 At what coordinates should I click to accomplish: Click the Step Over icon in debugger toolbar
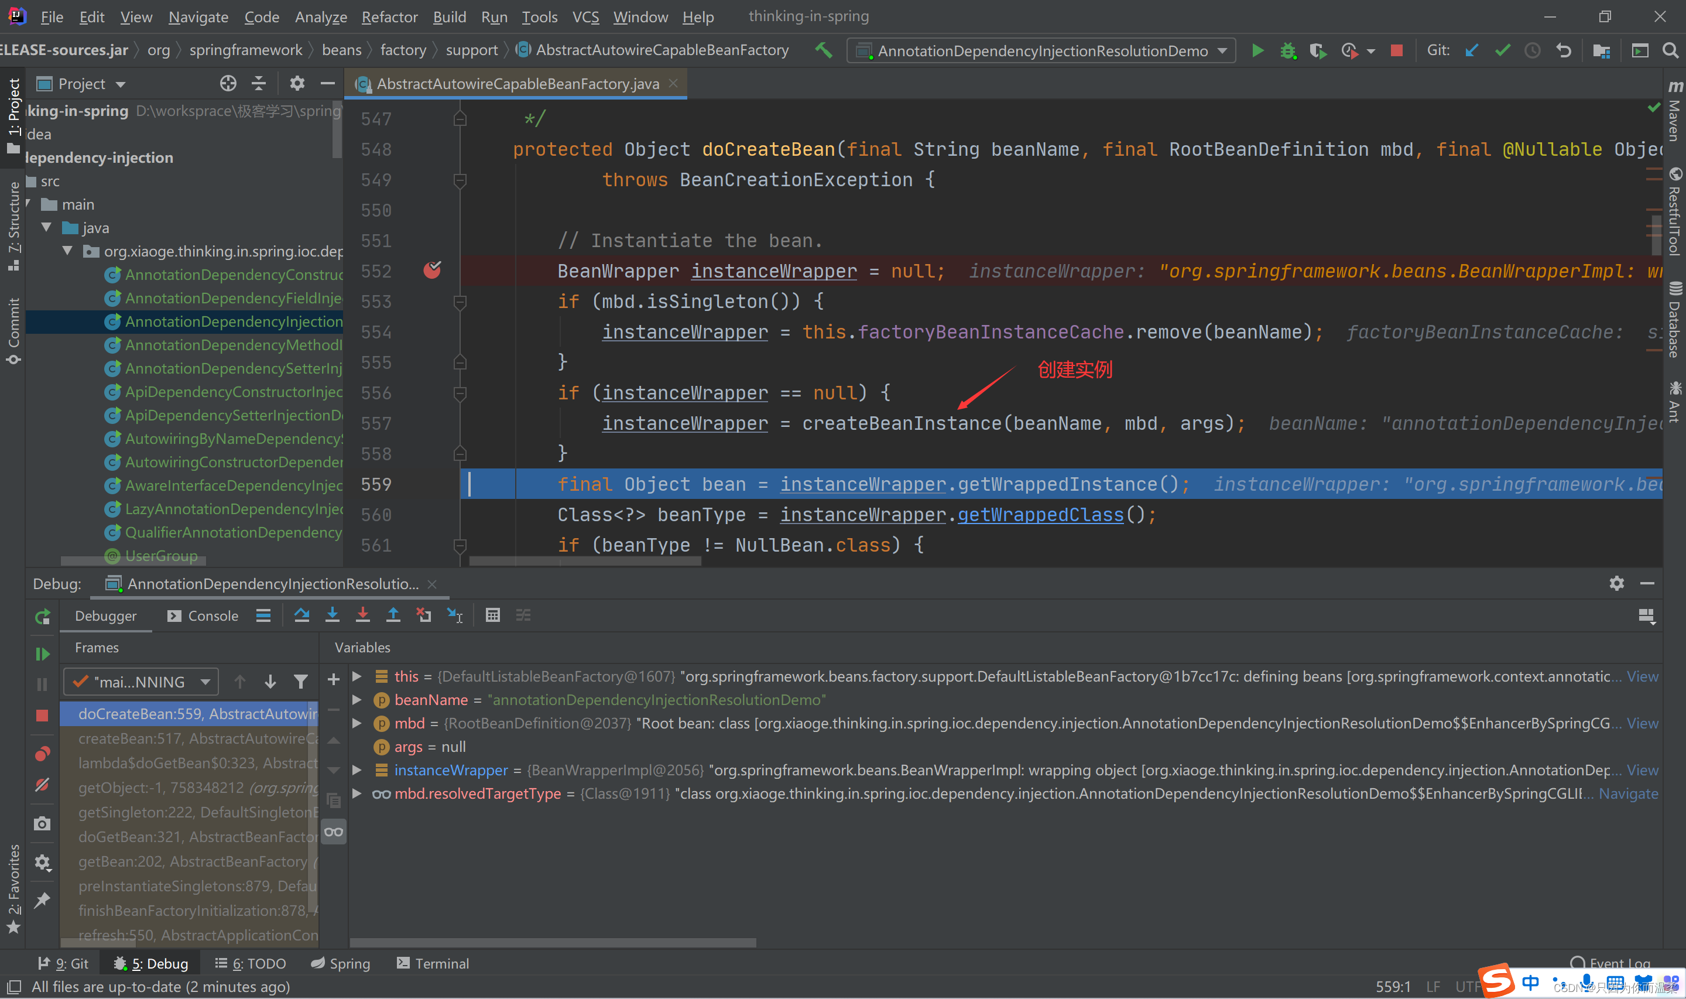[301, 615]
